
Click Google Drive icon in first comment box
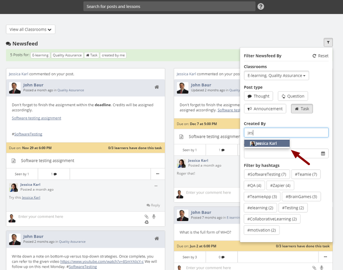(147, 222)
